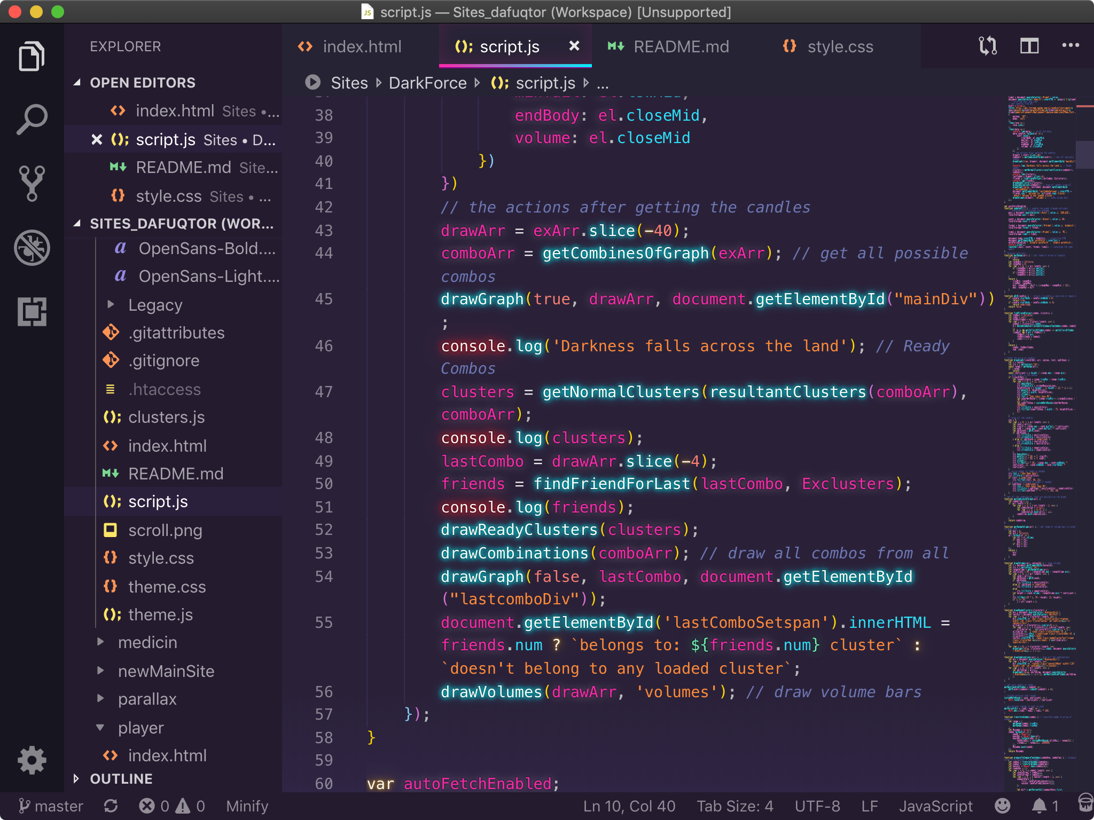Screen dimensions: 1094x820
Task: Open README.md in Open Editors list
Action: coord(174,168)
